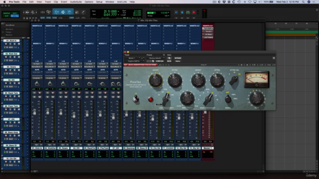Image resolution: width=319 pixels, height=179 pixels.
Task: Open the AudioSuite menu
Action: tap(76, 2)
